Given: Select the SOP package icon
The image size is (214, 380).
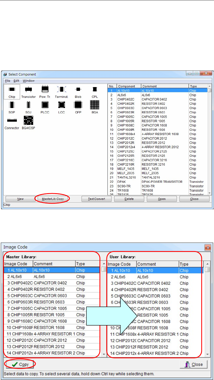Looking at the screenshot, I should pyautogui.click(x=12, y=107).
